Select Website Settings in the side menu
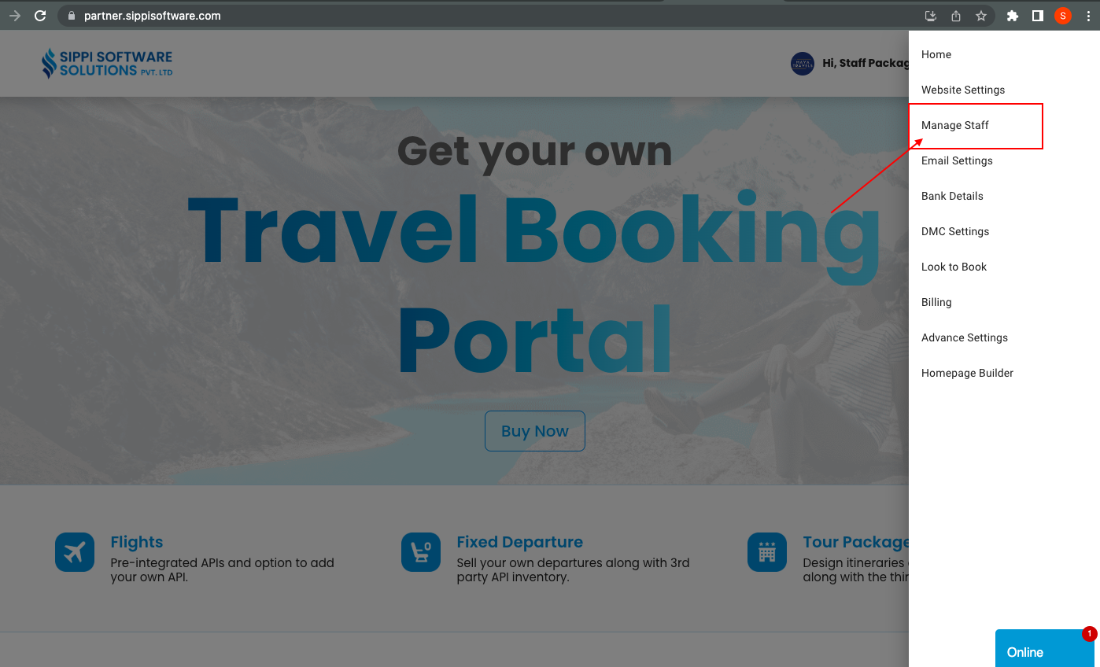 (x=963, y=90)
